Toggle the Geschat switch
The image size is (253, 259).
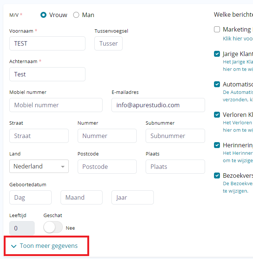[53, 227]
